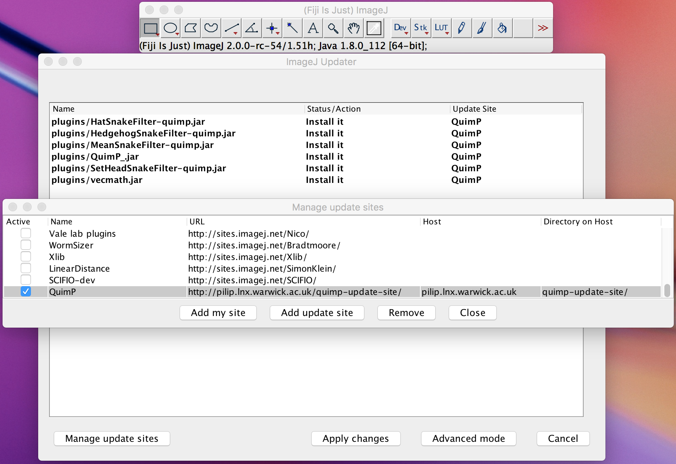Viewport: 676px width, 464px height.
Task: Click the update sites list scrollbar
Action: [x=667, y=291]
